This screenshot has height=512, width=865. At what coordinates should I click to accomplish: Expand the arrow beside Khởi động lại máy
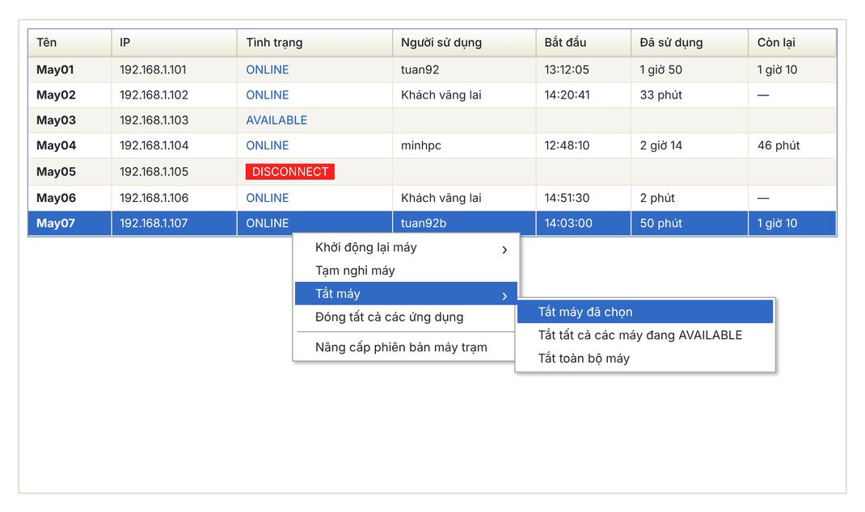tap(504, 250)
